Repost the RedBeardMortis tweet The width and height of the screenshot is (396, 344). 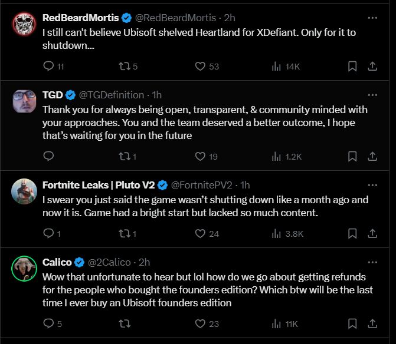coord(125,67)
